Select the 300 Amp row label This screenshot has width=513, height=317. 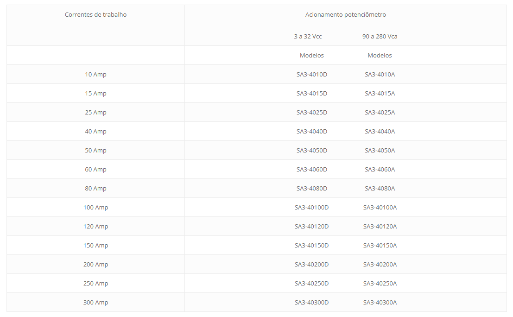[95, 302]
